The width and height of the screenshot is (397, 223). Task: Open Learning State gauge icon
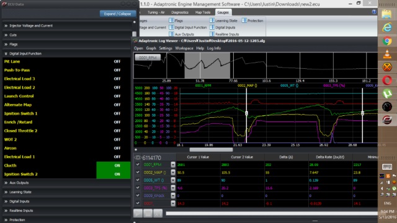tap(212, 20)
